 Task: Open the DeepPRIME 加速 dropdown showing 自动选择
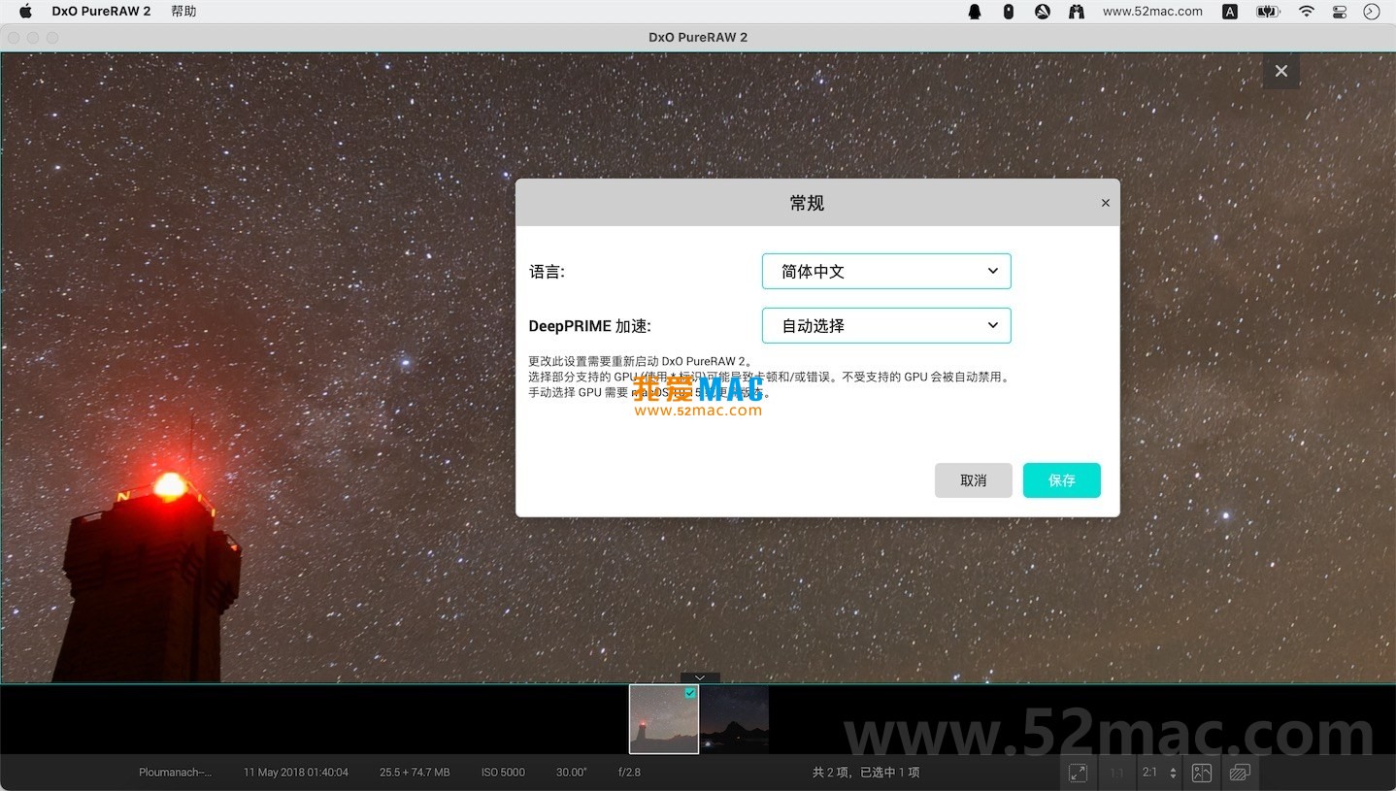(x=886, y=325)
